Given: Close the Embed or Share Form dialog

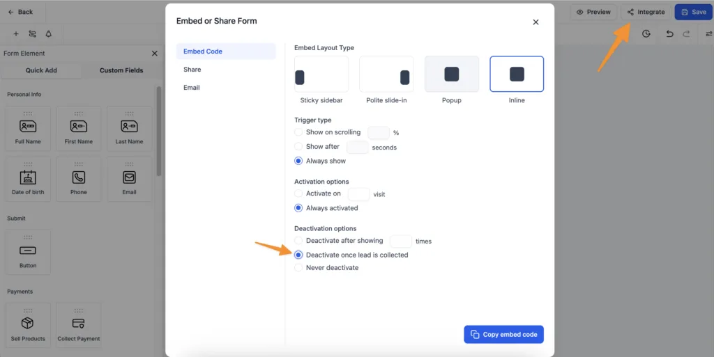Looking at the screenshot, I should [535, 22].
